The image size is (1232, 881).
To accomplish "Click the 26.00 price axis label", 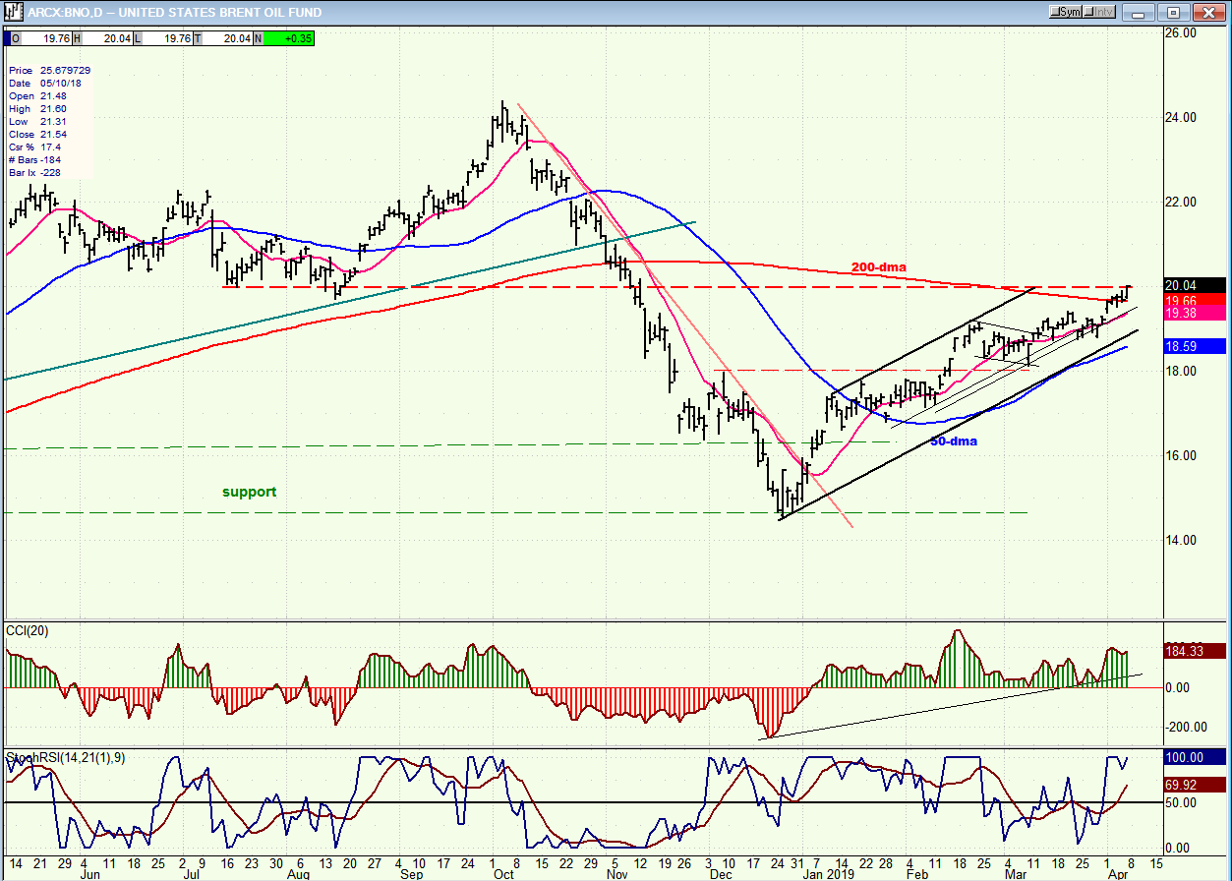I will (1179, 32).
